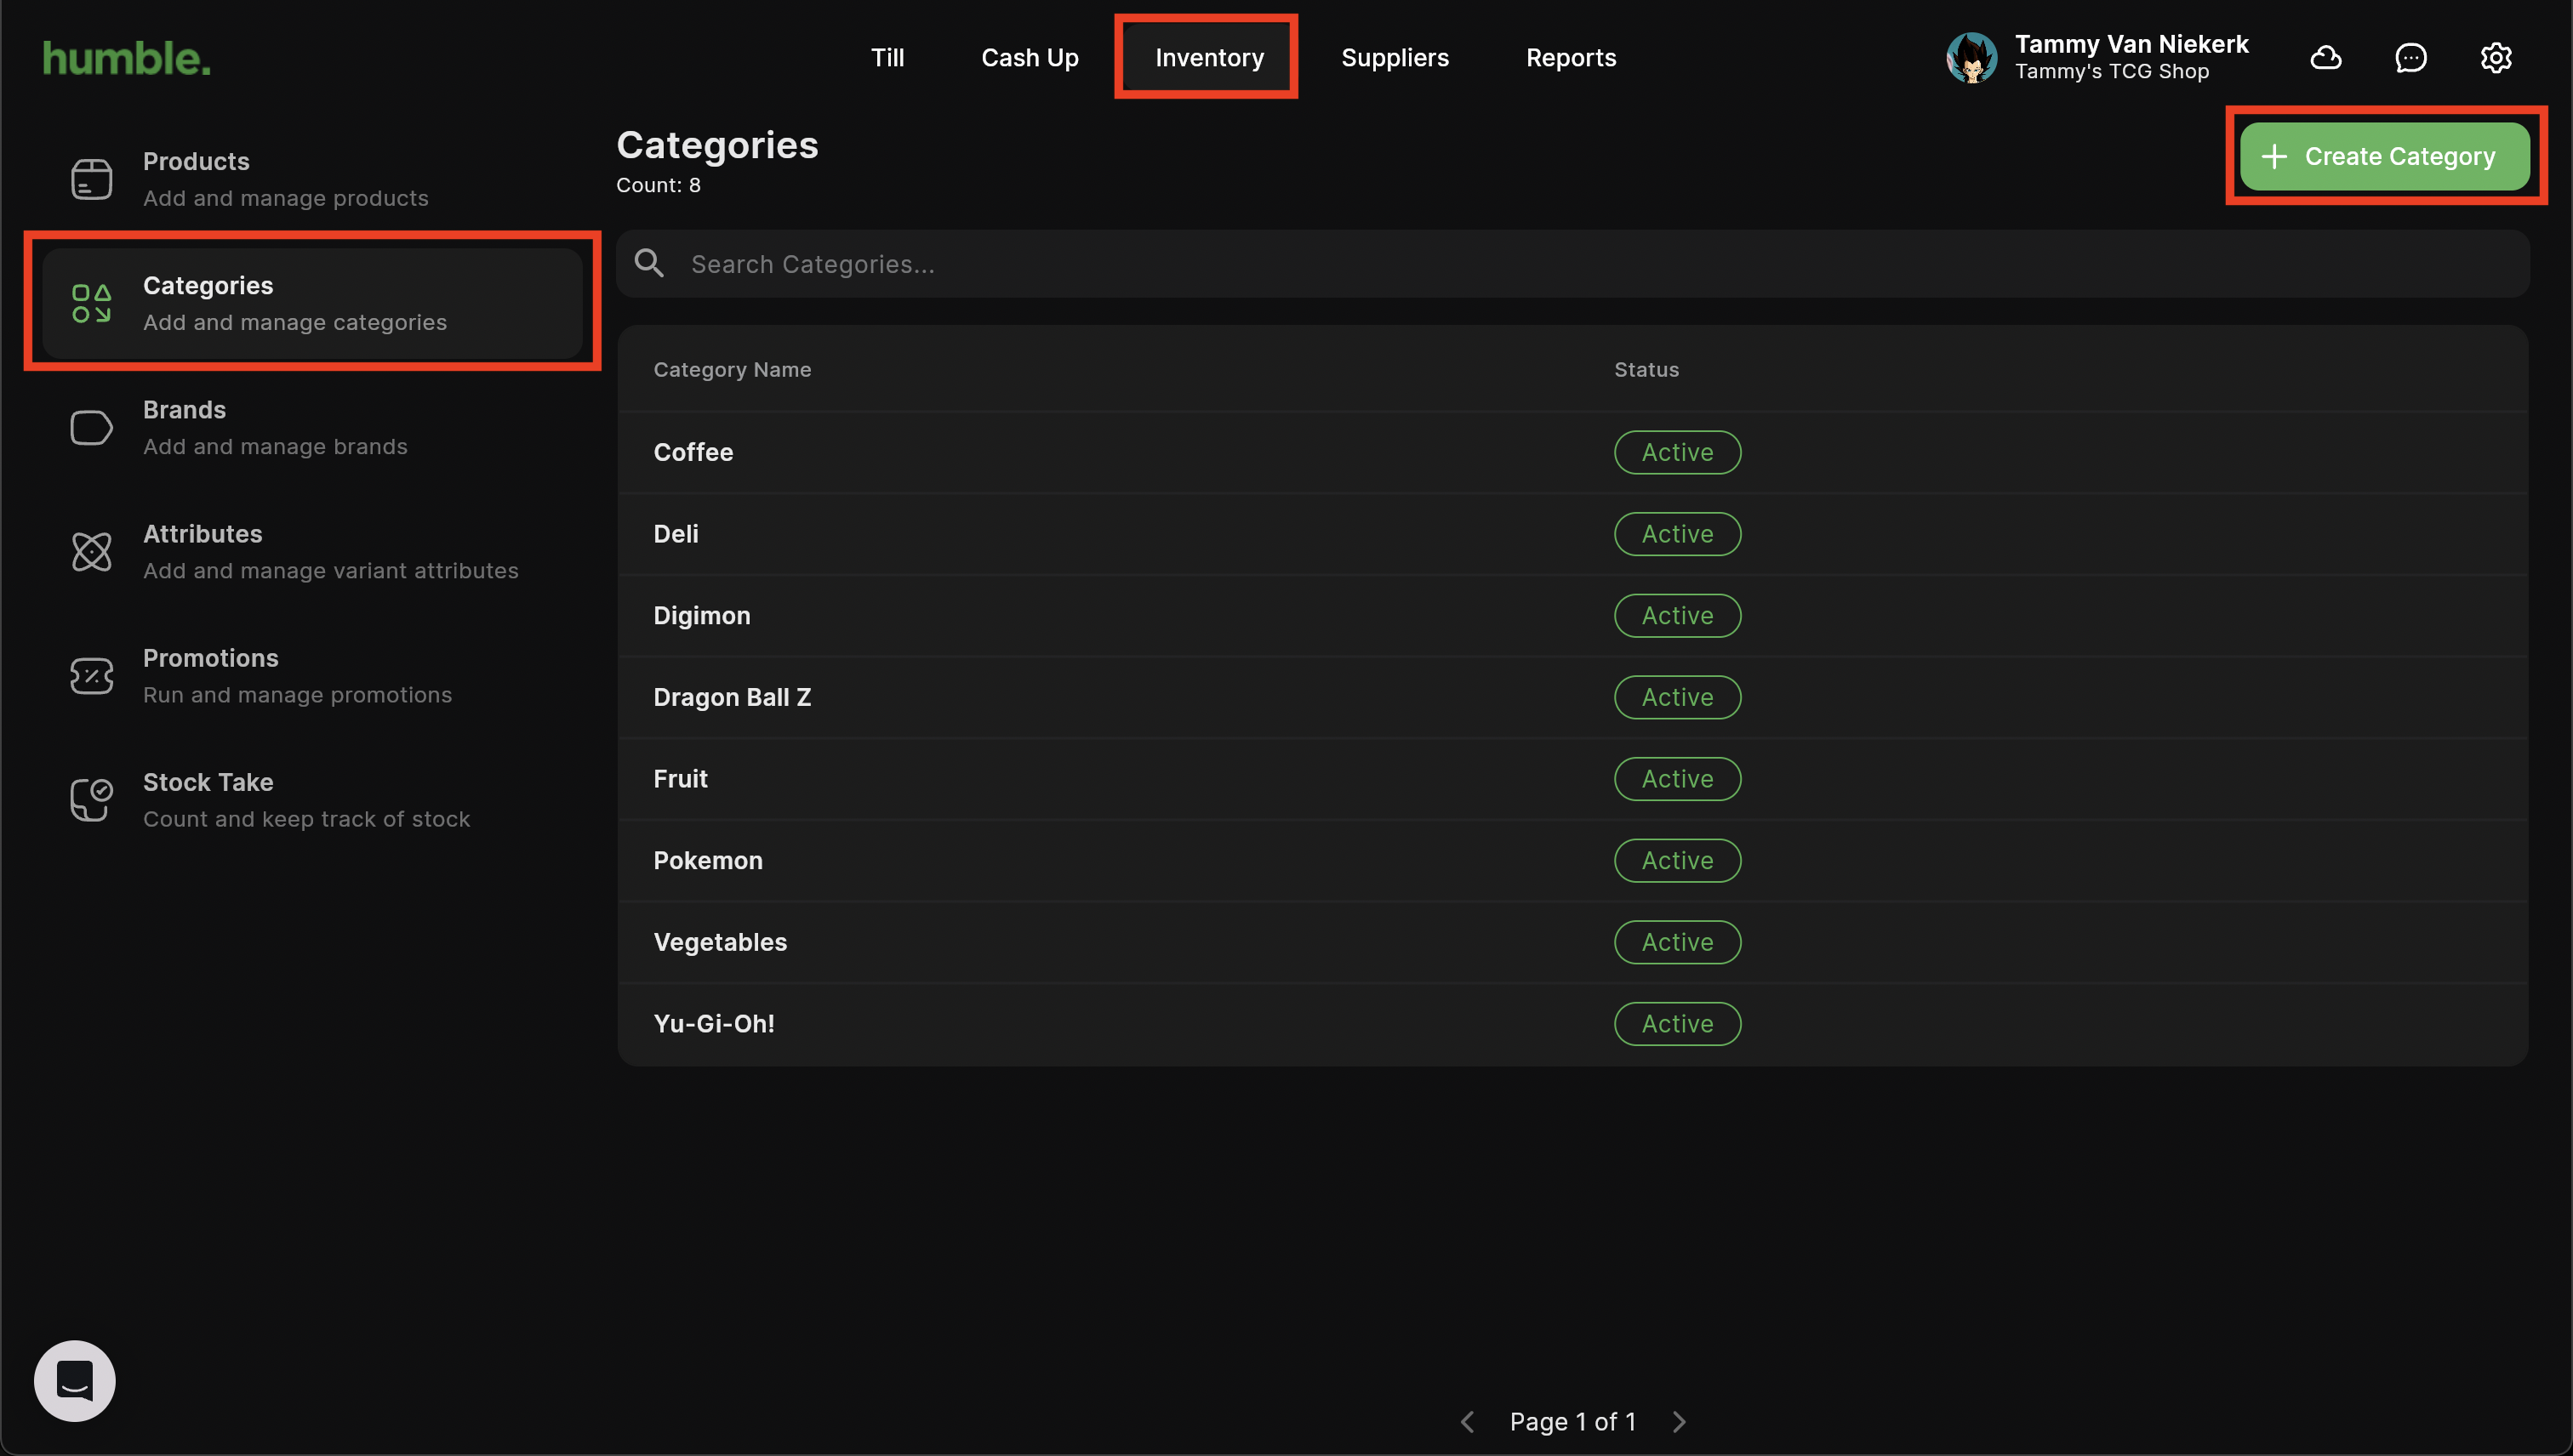
Task: Click the Stock Take icon
Action: (91, 800)
